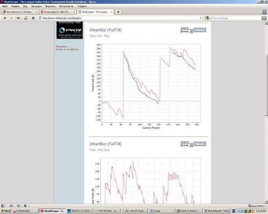This screenshot has width=268, height=214.
Task: Focus the URL address field
Action: (x=119, y=18)
